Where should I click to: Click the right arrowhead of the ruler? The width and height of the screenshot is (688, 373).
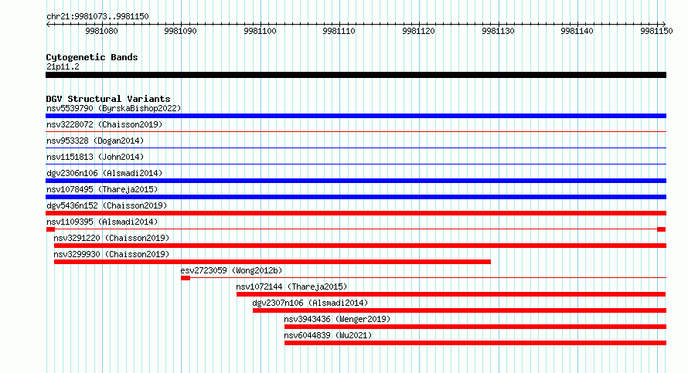coord(664,24)
